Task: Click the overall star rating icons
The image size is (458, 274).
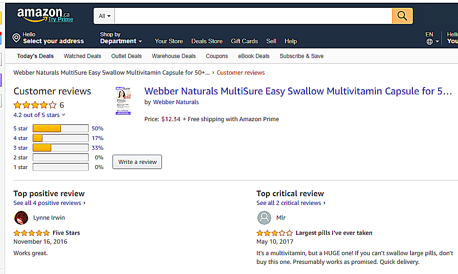Action: pos(35,105)
